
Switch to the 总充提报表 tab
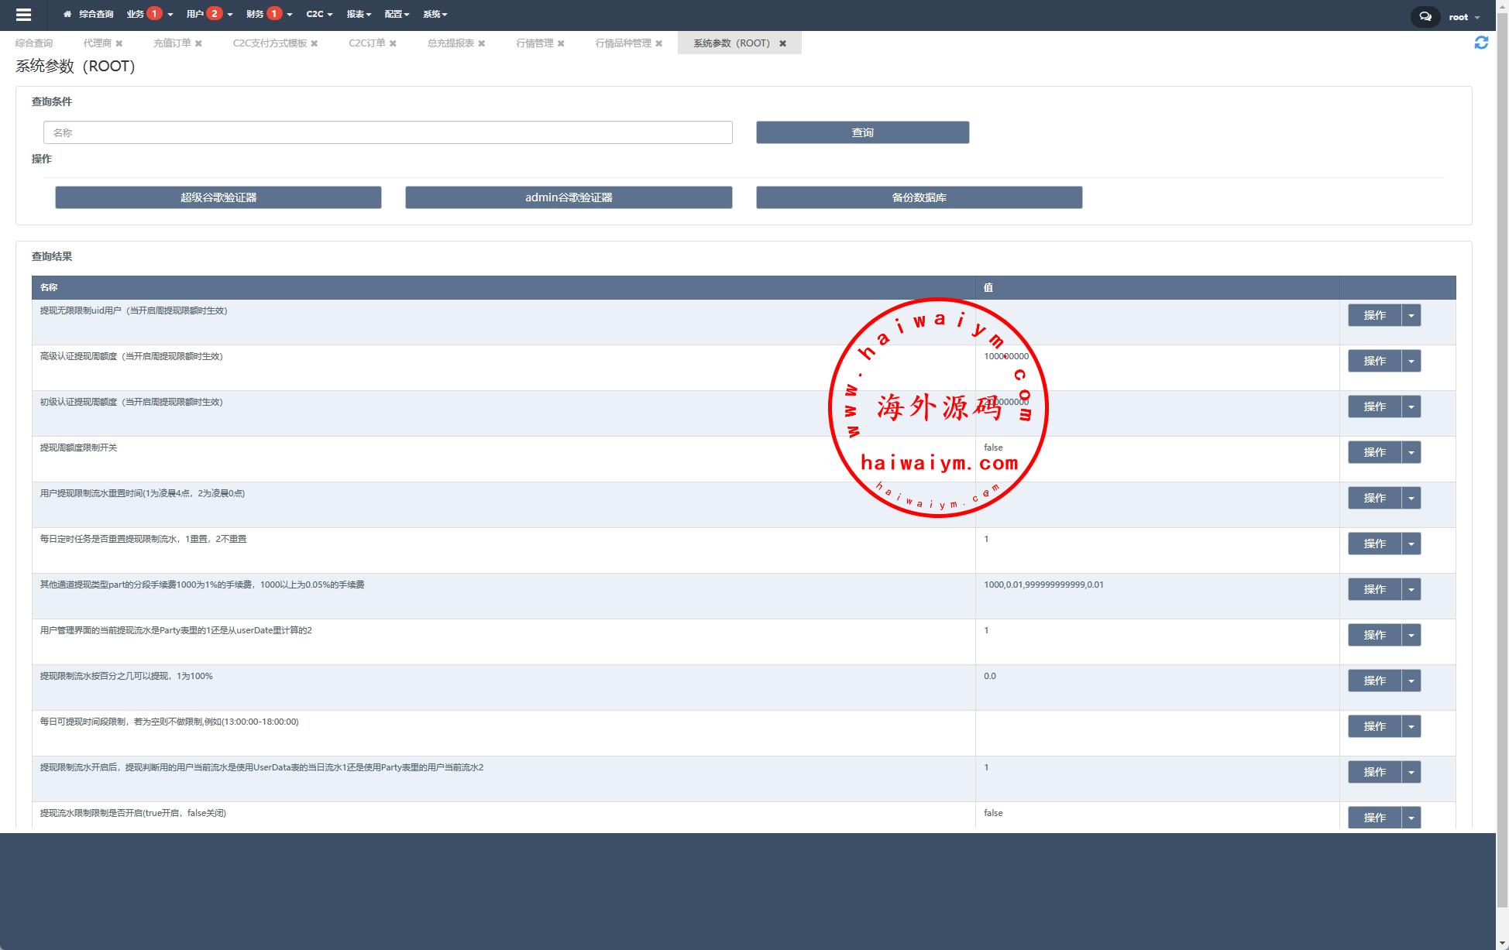point(450,43)
